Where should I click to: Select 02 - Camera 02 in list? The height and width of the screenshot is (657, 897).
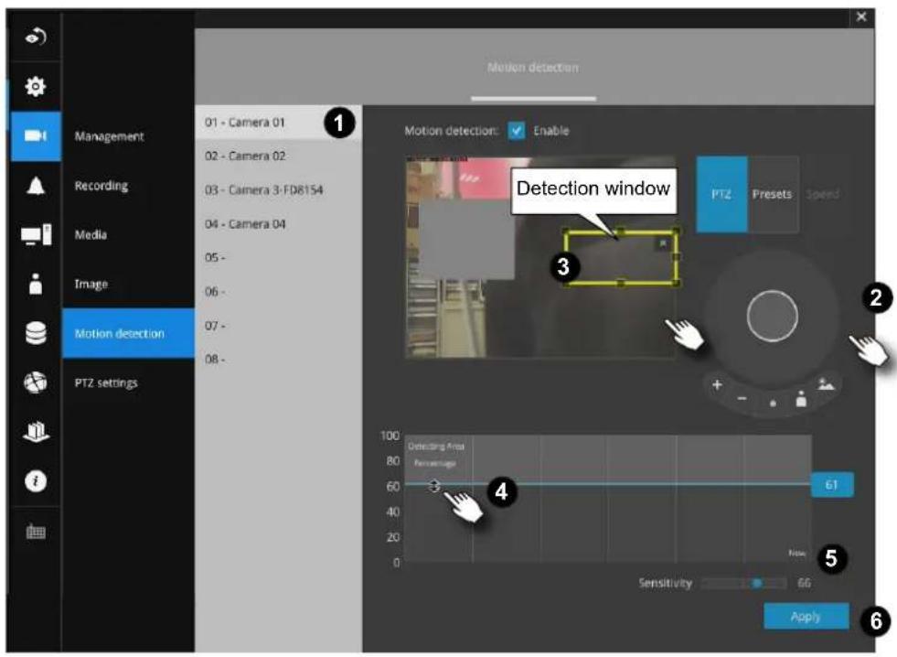click(278, 156)
